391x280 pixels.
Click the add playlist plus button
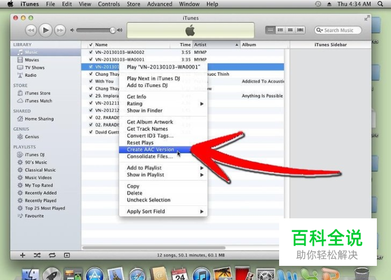pos(23,255)
